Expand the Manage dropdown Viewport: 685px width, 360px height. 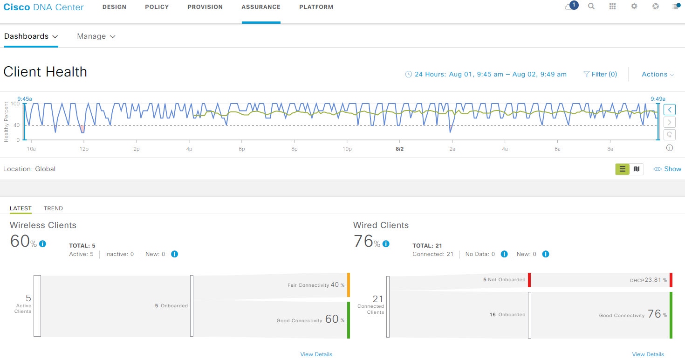pyautogui.click(x=96, y=36)
